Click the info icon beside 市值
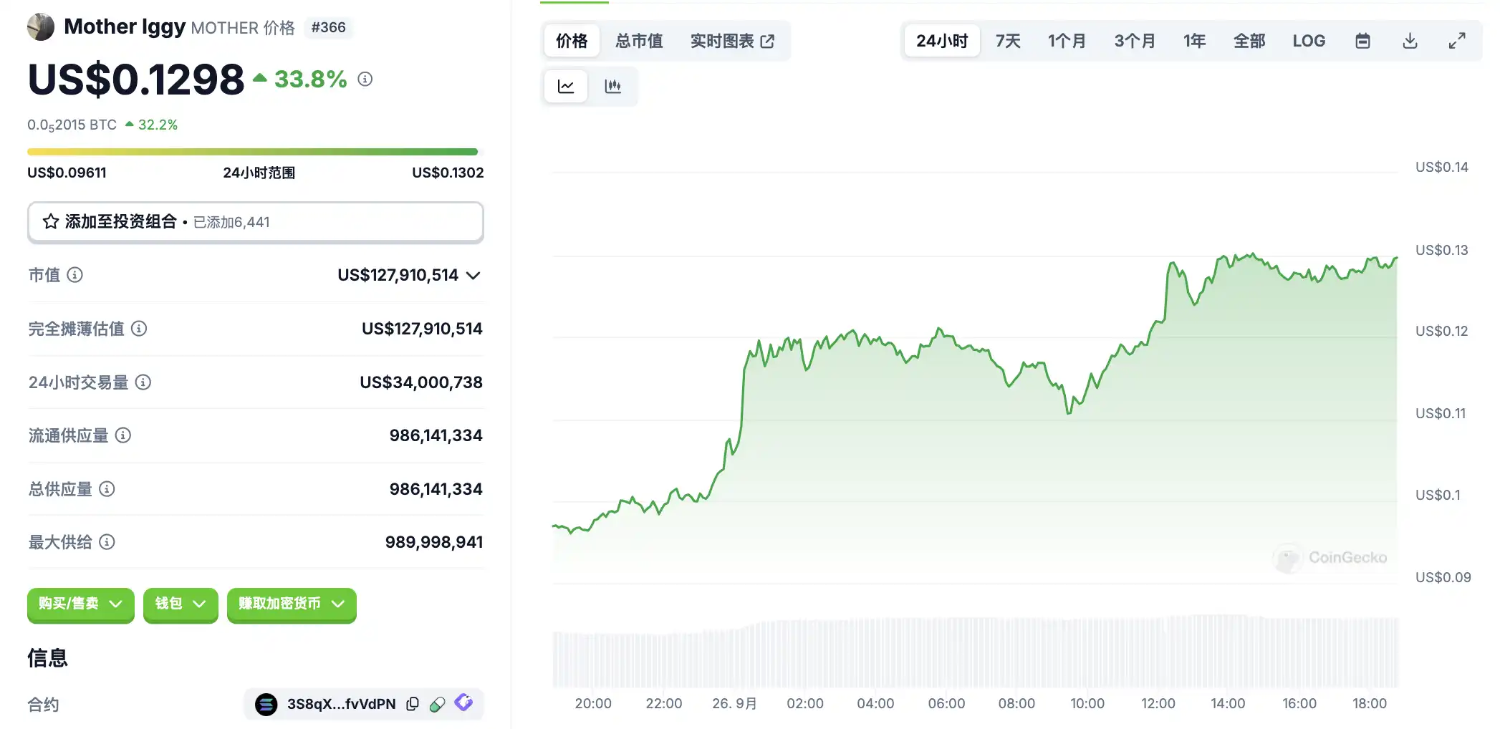 pyautogui.click(x=75, y=275)
